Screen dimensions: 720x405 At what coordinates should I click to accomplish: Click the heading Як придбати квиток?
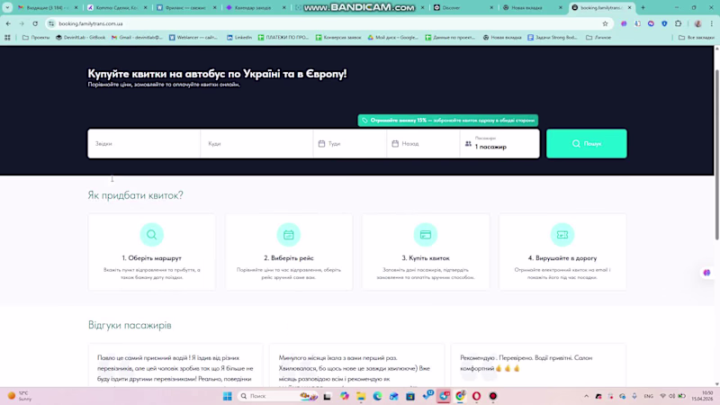tap(136, 195)
